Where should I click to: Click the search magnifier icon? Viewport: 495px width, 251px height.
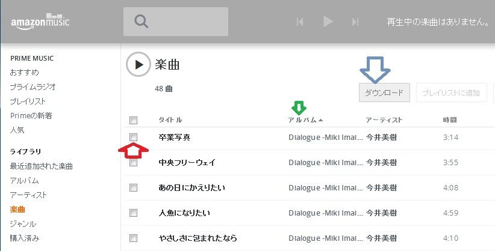coord(141,22)
